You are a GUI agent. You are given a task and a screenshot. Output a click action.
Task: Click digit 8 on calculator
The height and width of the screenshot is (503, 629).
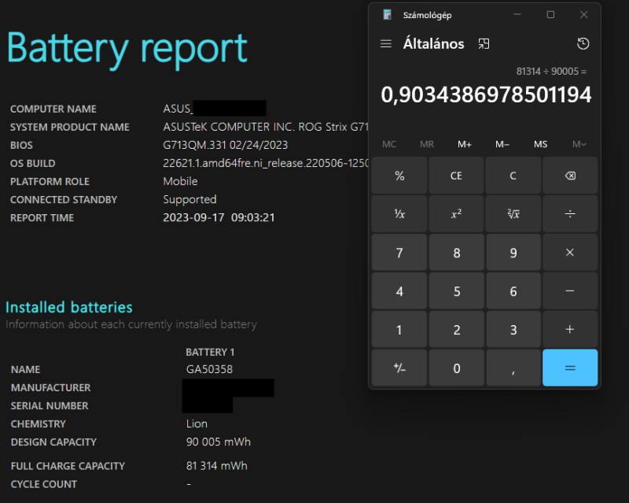(456, 253)
